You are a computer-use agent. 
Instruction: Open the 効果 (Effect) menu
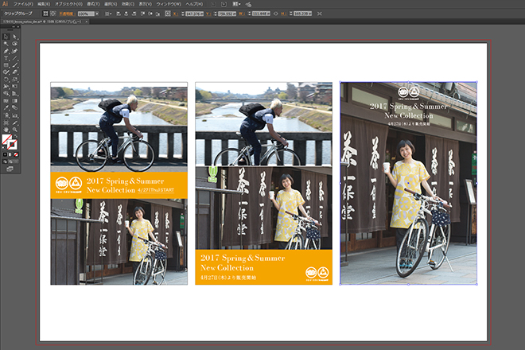128,4
